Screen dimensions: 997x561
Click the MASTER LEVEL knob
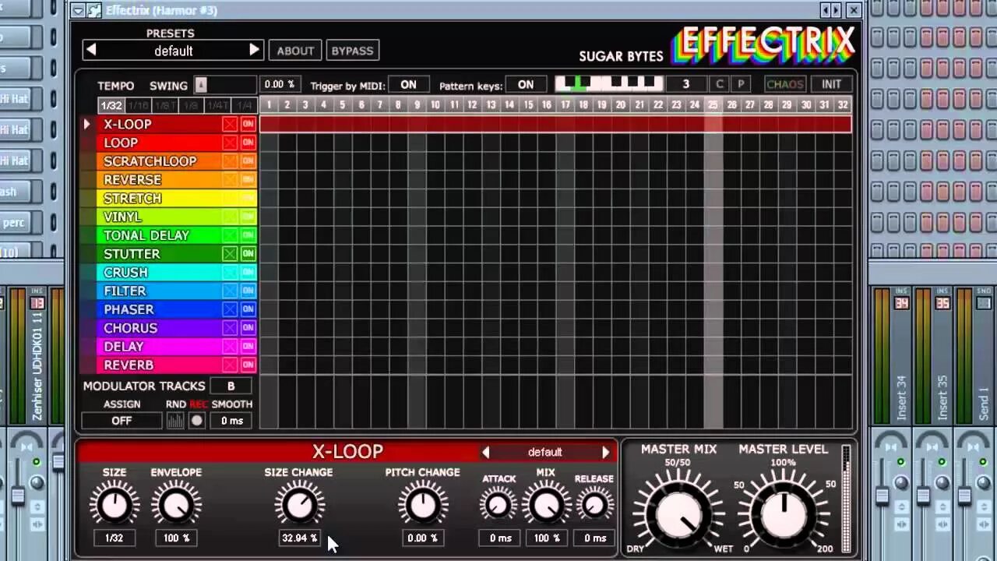coord(784,514)
